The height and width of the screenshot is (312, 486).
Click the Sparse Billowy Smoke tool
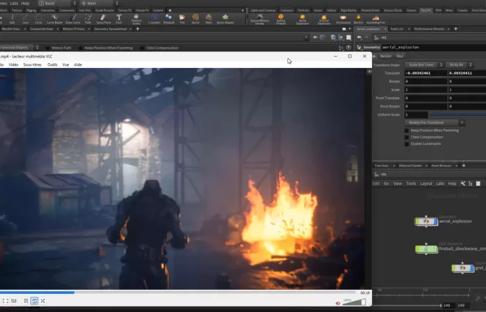pos(260,19)
